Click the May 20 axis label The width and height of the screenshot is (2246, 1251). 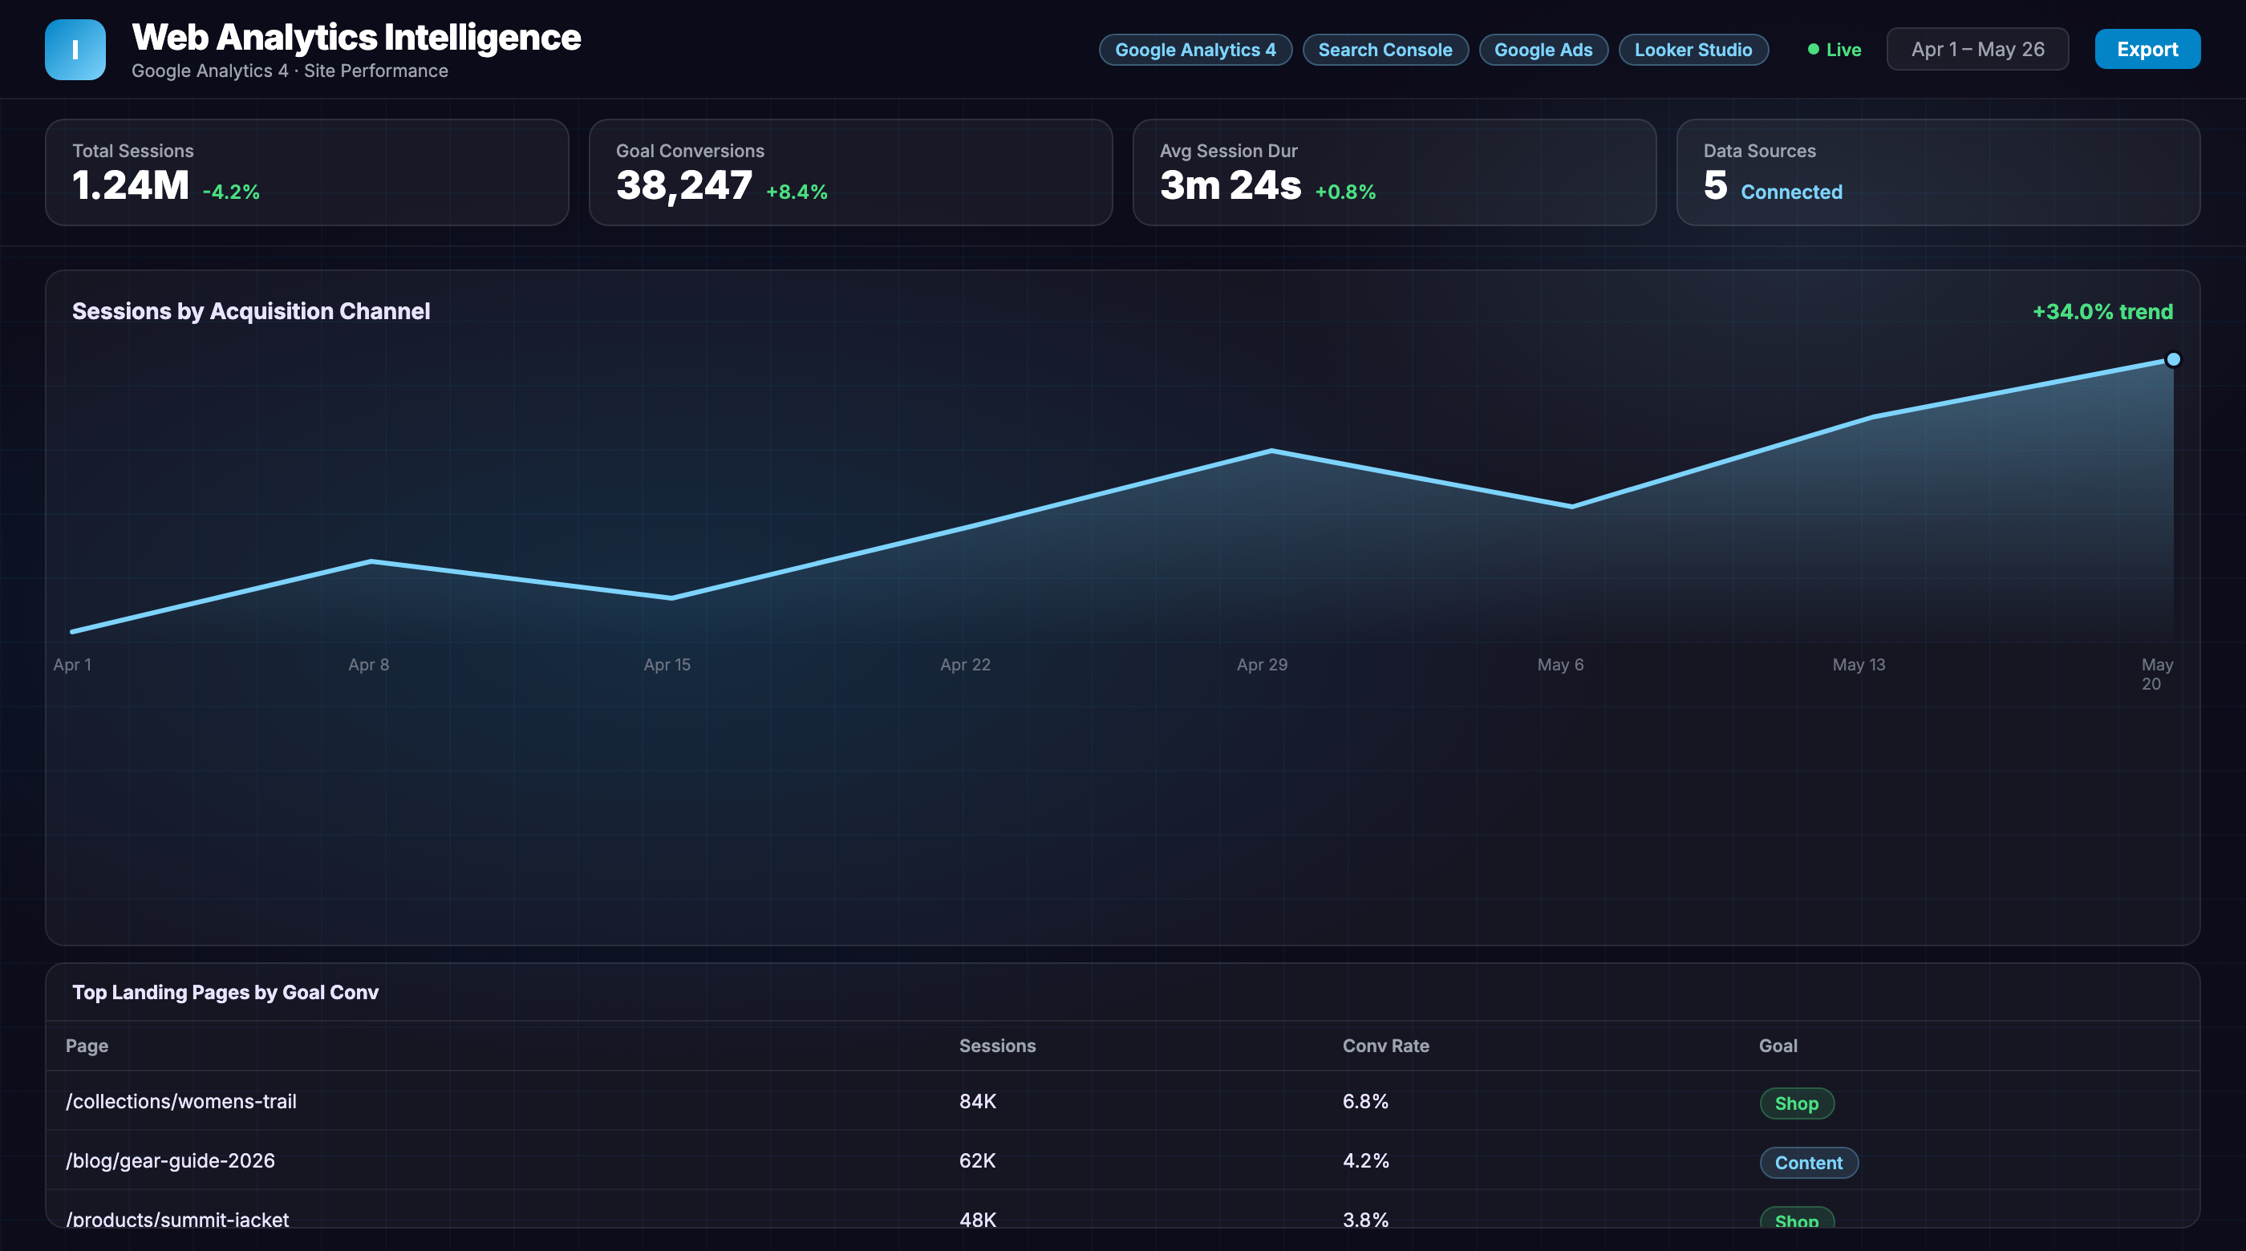click(x=2157, y=674)
